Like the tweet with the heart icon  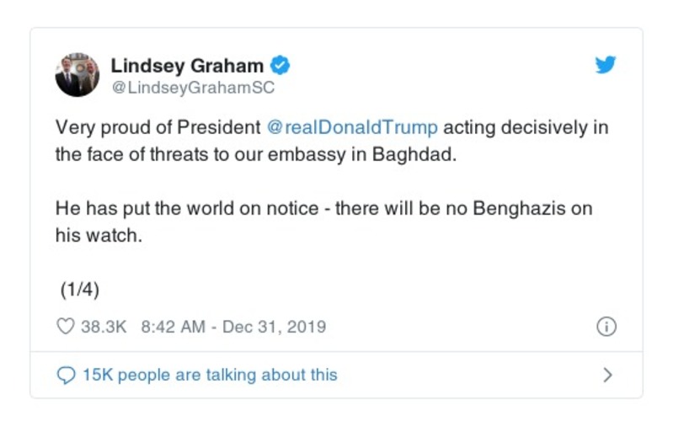66,327
